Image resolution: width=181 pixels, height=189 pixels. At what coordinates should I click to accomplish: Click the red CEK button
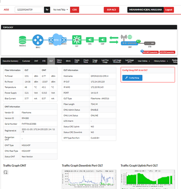75,10
